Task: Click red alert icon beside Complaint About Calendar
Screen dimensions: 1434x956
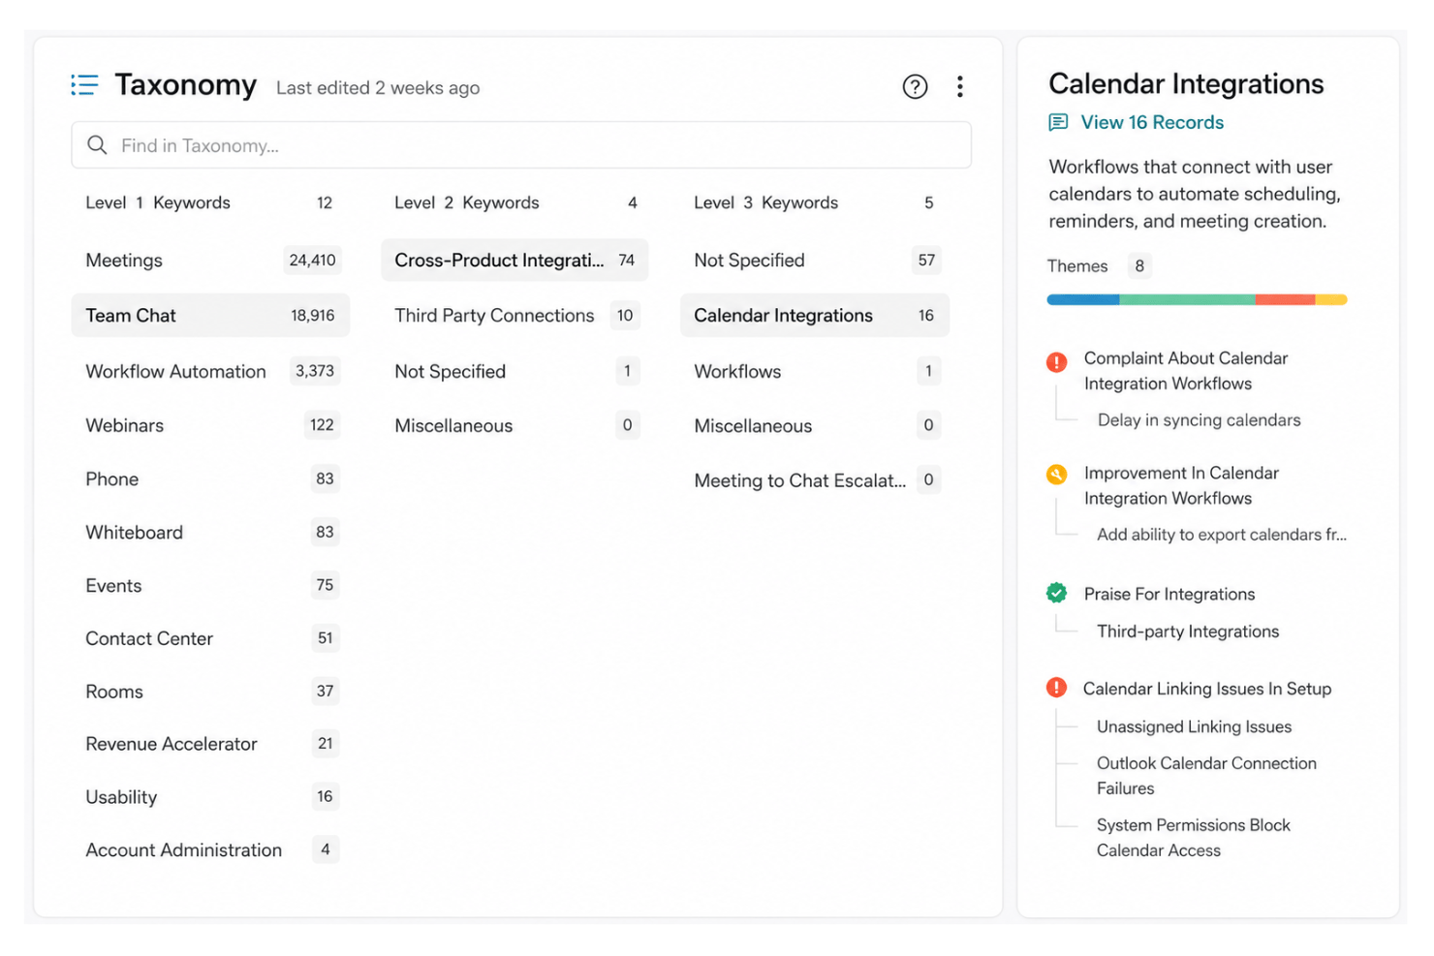Action: click(x=1056, y=362)
